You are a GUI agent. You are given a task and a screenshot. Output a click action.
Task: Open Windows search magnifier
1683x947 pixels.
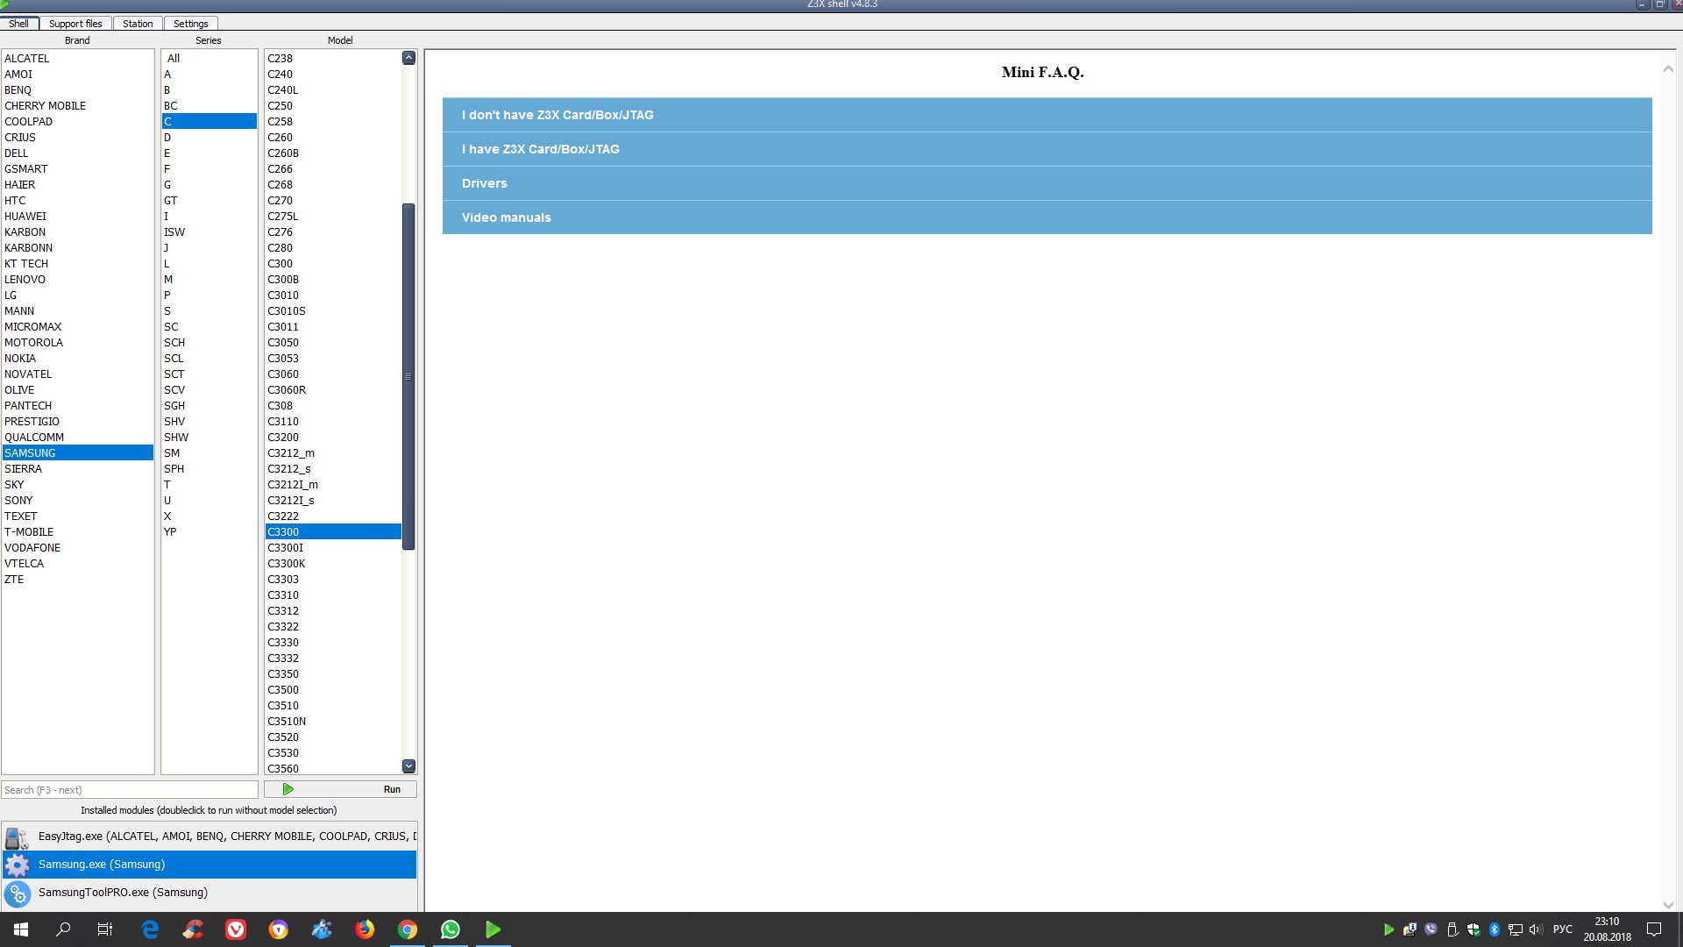(x=63, y=929)
